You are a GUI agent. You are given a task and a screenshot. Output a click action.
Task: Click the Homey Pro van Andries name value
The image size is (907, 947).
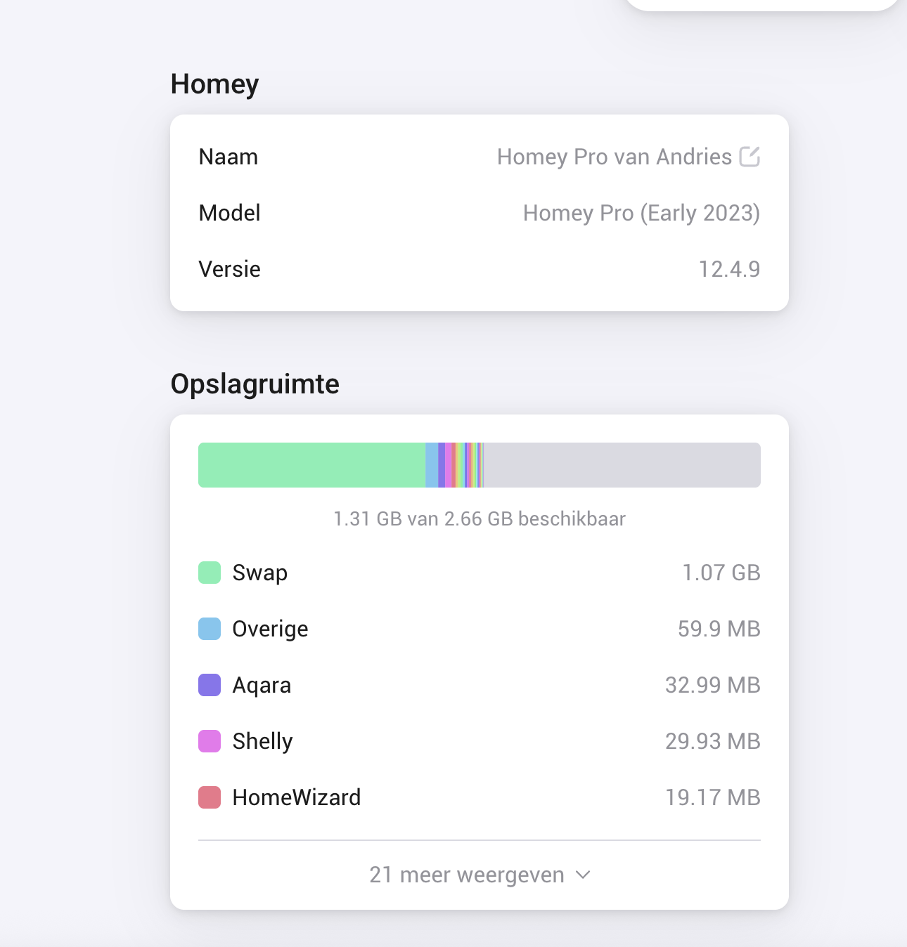click(x=615, y=157)
